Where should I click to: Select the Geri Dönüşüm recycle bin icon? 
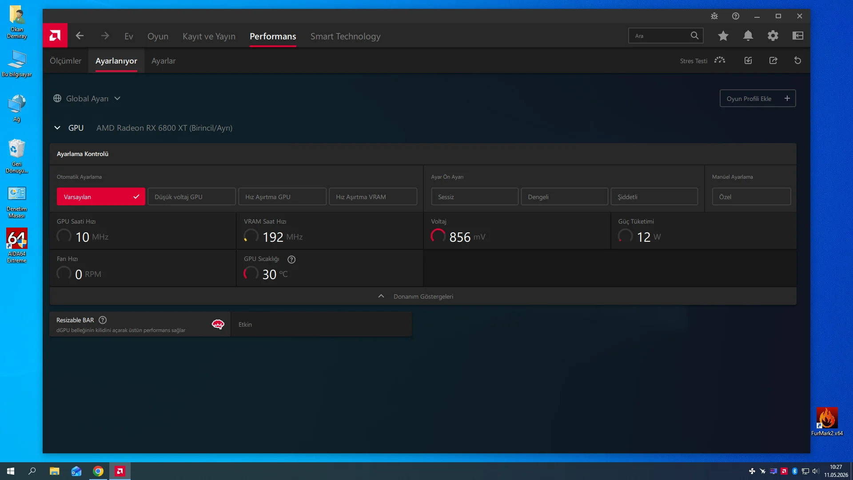pyautogui.click(x=17, y=156)
